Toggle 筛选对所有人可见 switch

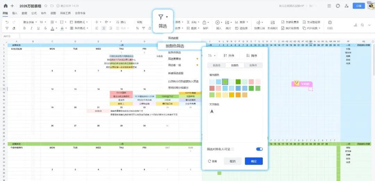259,149
